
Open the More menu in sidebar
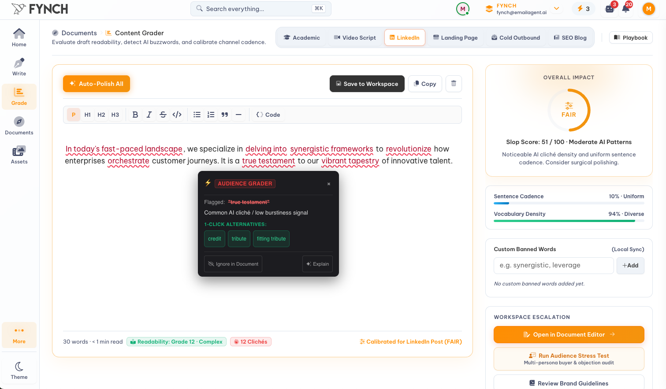(19, 335)
